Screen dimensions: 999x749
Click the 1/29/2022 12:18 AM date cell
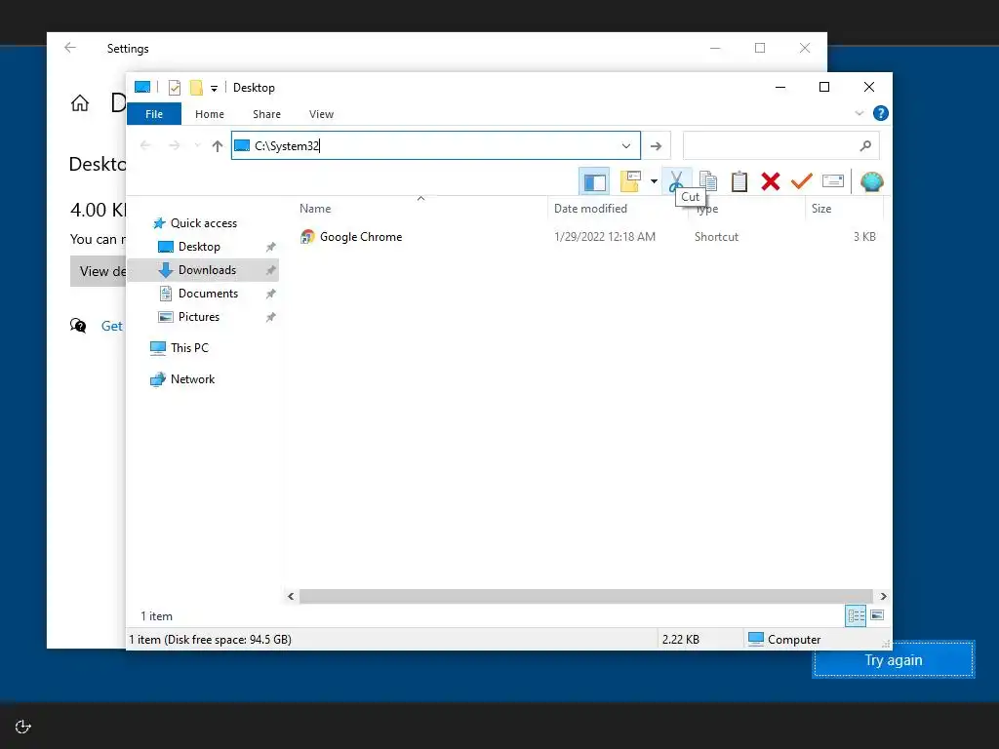click(605, 237)
